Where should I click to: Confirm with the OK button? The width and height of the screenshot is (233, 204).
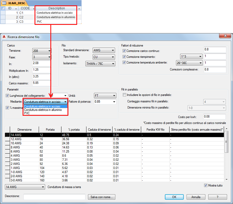point(174,197)
